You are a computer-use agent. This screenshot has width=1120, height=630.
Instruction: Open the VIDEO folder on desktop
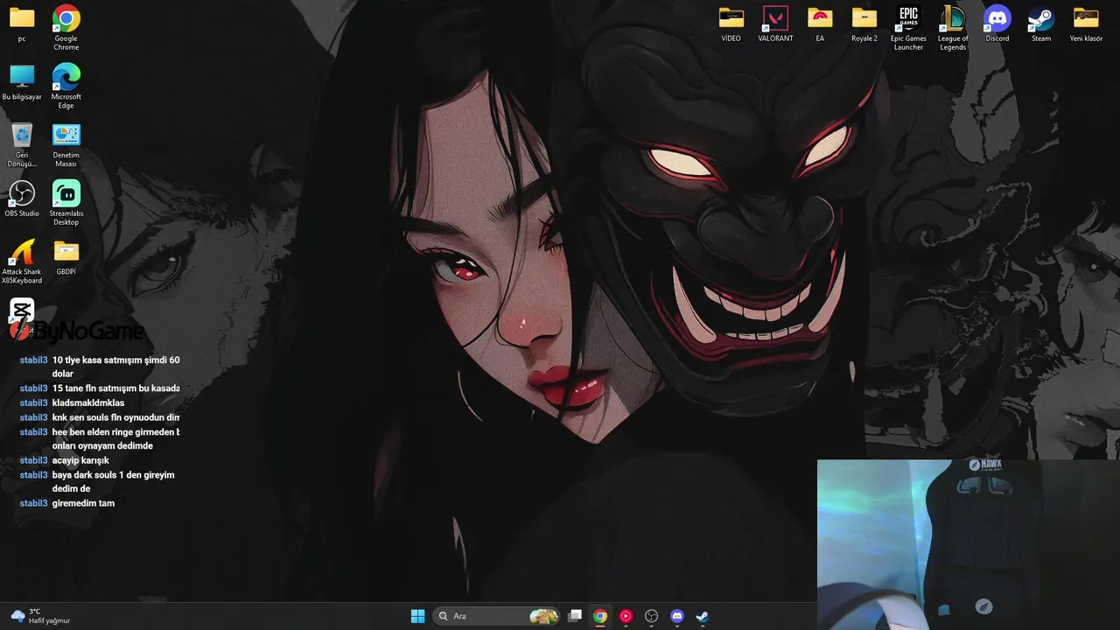point(731,24)
